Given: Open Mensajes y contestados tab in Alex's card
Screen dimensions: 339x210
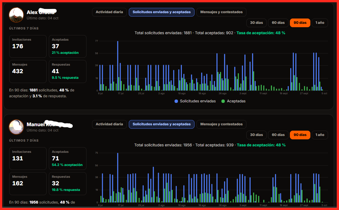Looking at the screenshot, I should (x=221, y=12).
